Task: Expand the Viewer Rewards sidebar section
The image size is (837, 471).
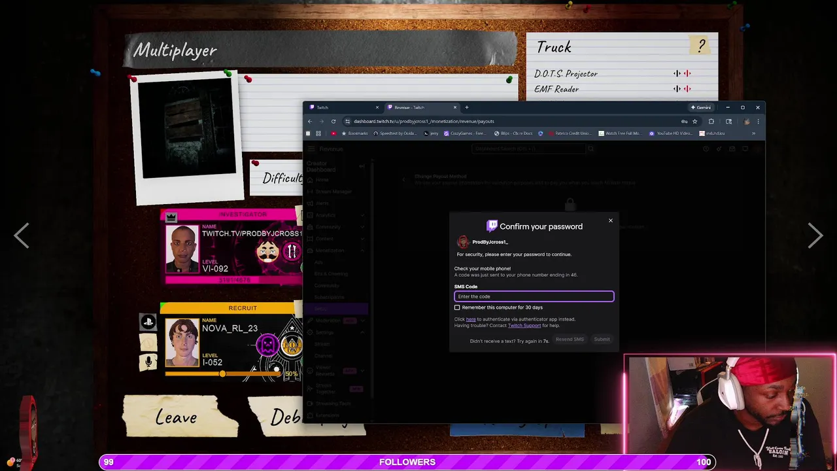Action: click(x=362, y=370)
